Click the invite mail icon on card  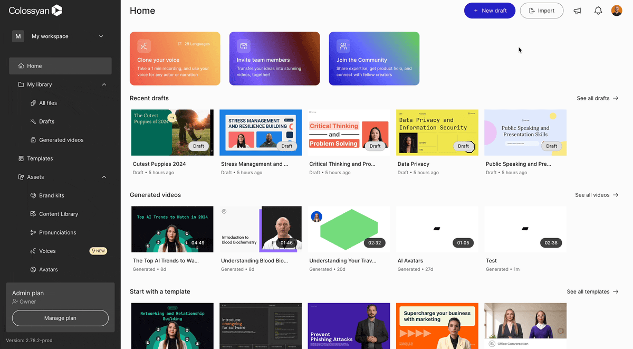click(x=243, y=46)
